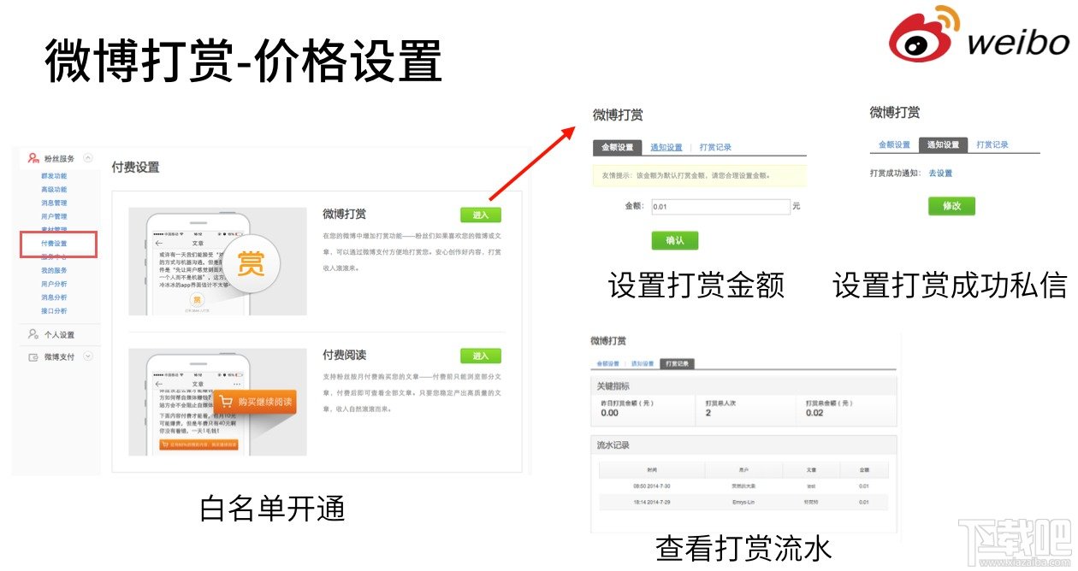Expand the 微博支付 section chevron
This screenshot has height=571, width=1078.
[88, 356]
